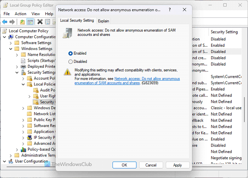Viewport: 248px width, 178px height.
Task: Click the Forward arrow toolbar icon
Action: click(x=12, y=22)
